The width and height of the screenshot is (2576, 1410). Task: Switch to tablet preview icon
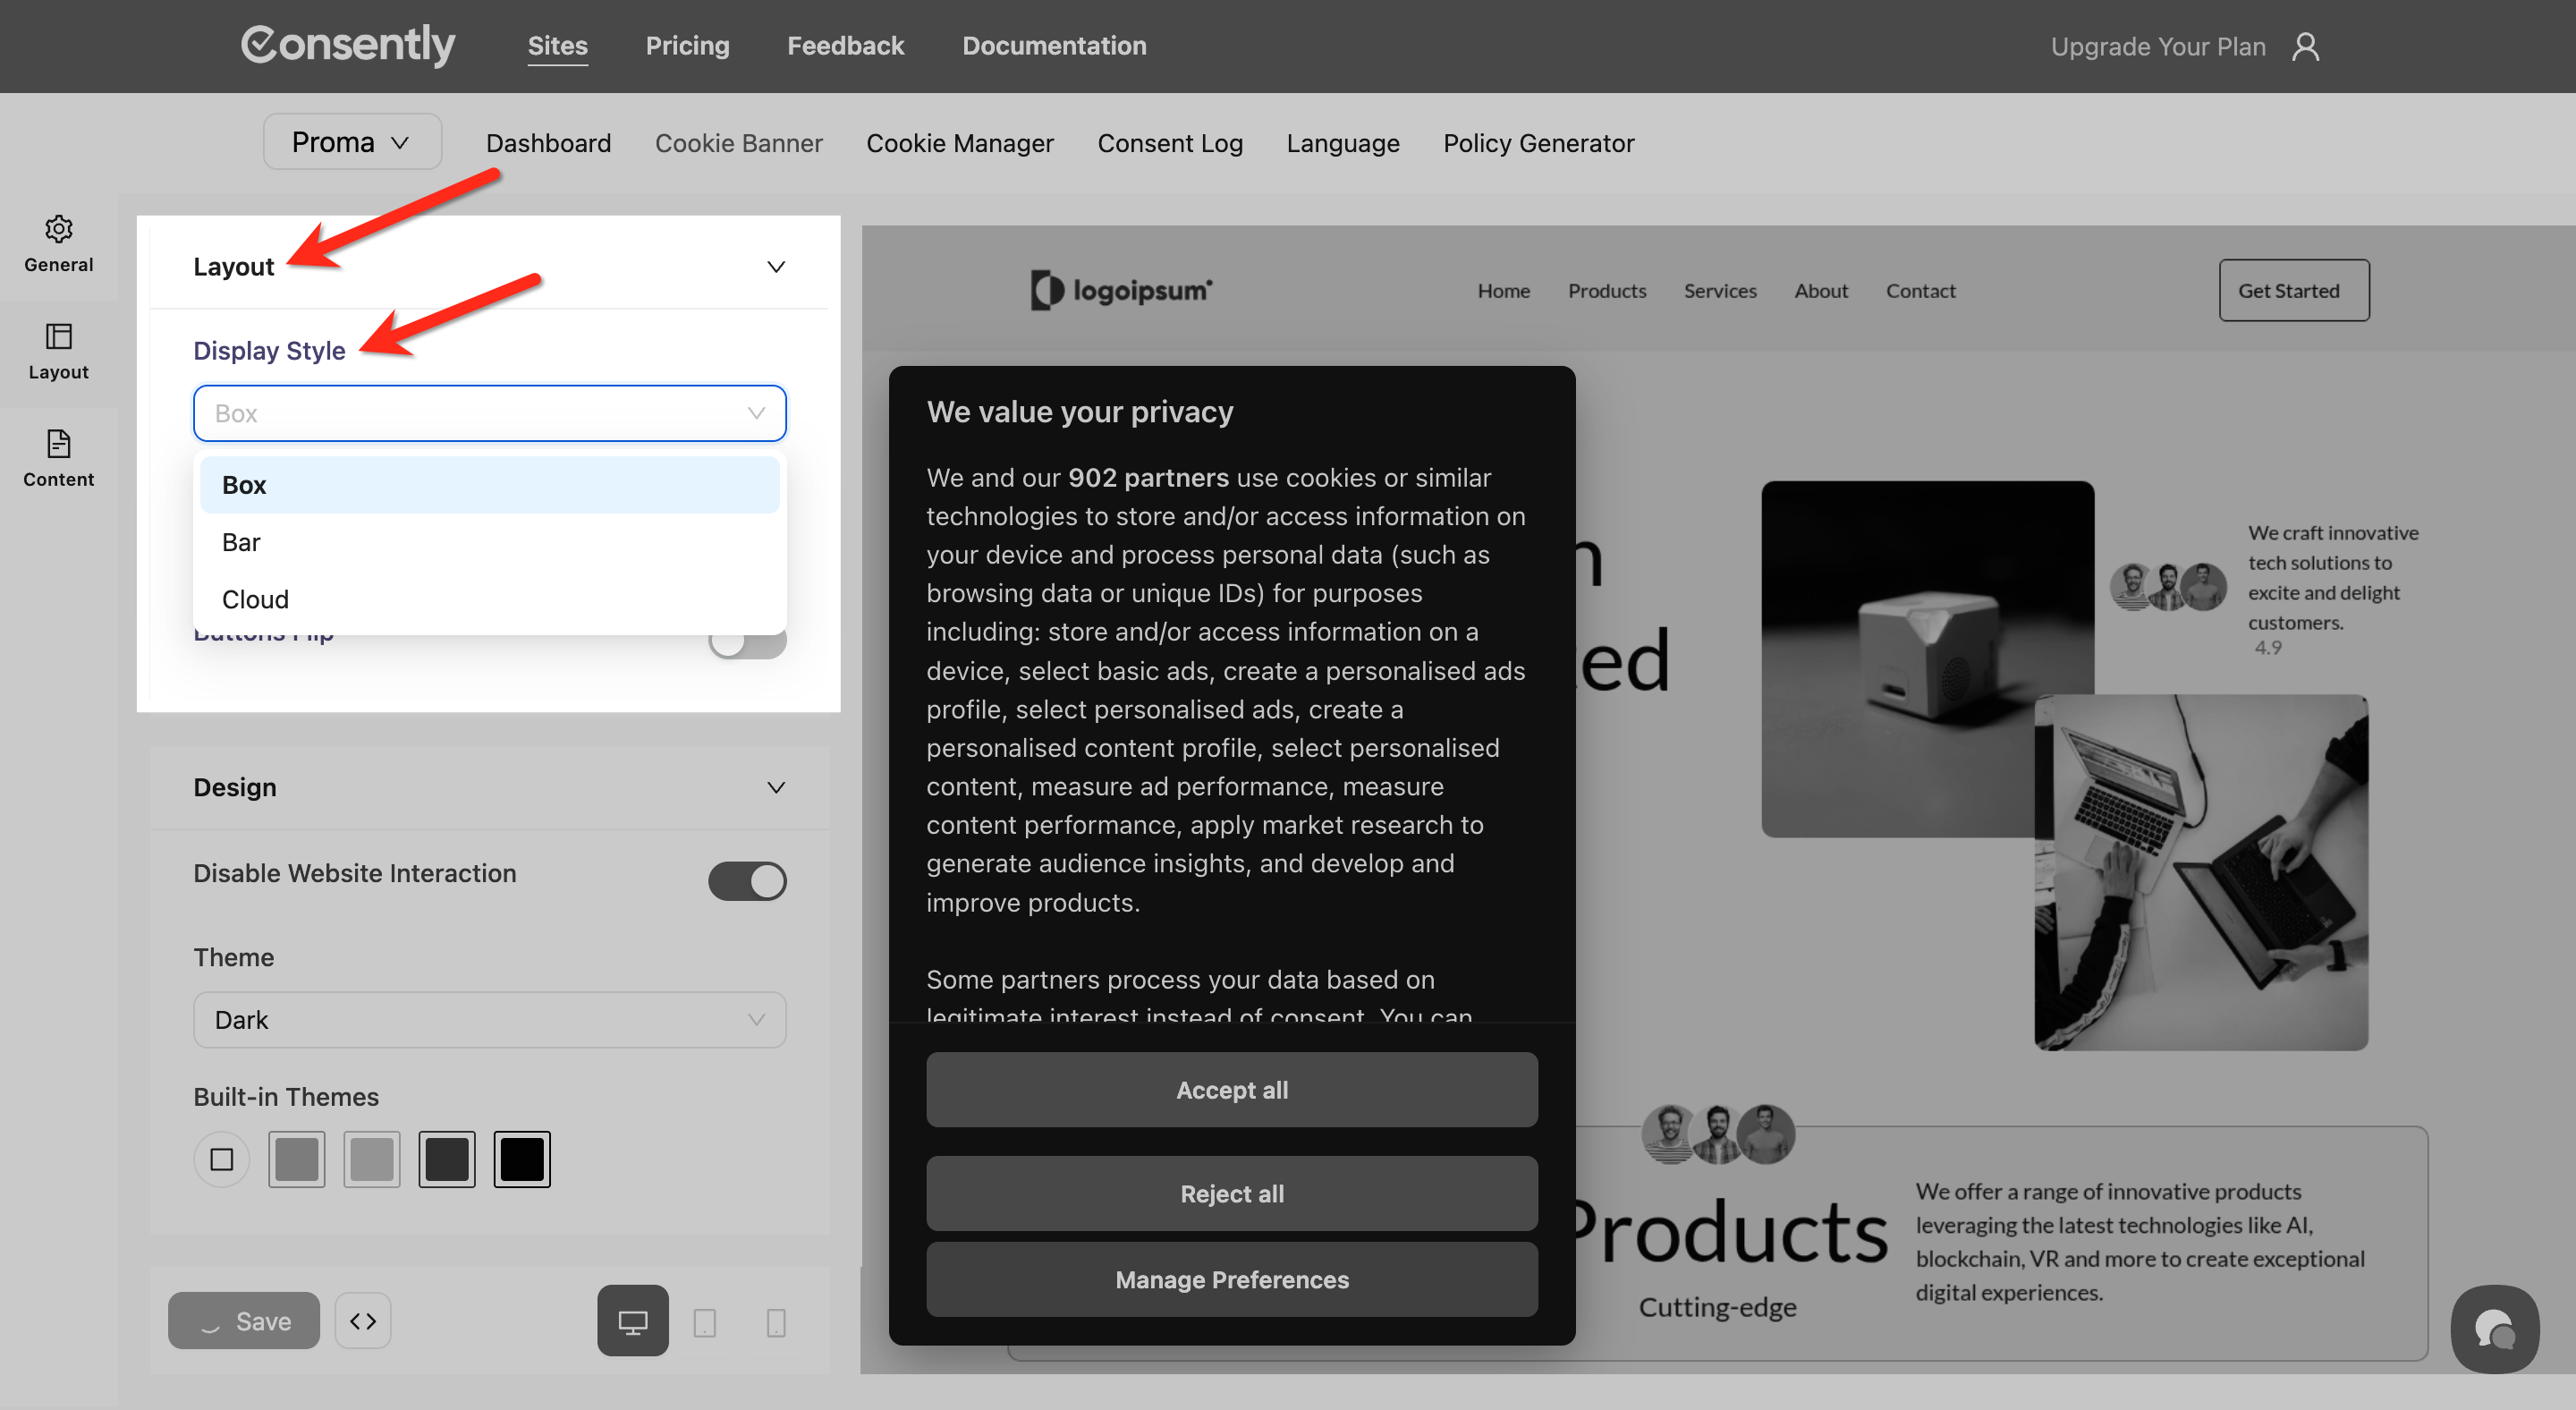tap(704, 1322)
